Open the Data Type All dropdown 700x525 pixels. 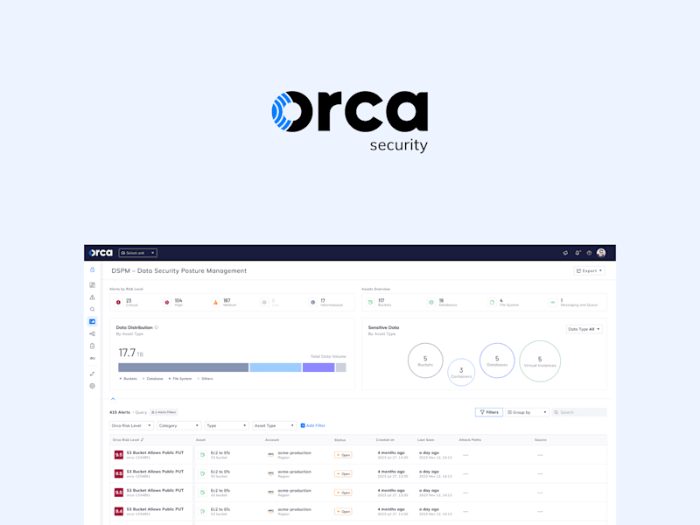click(x=584, y=329)
